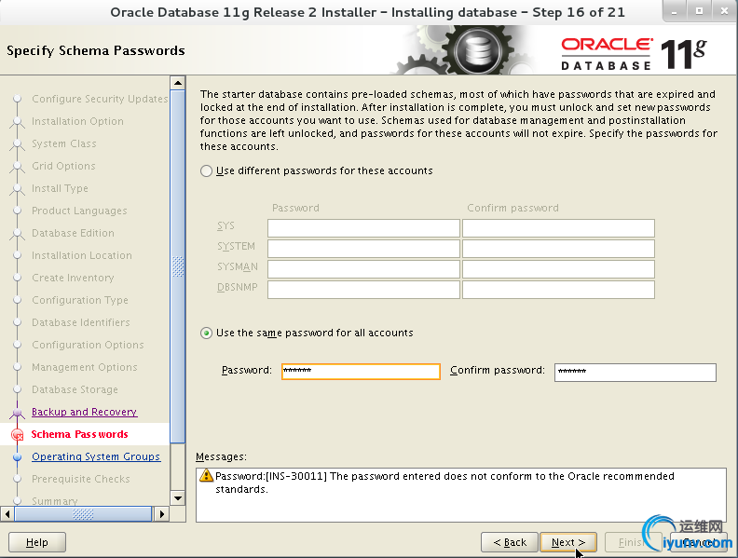Image resolution: width=738 pixels, height=558 pixels.
Task: Click 'System Class' step text
Action: 64,143
